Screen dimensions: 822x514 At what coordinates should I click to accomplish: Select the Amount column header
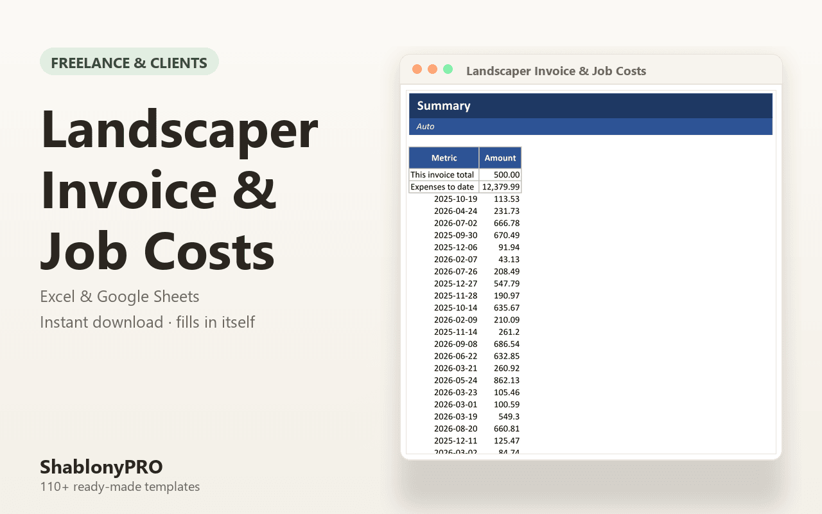500,158
